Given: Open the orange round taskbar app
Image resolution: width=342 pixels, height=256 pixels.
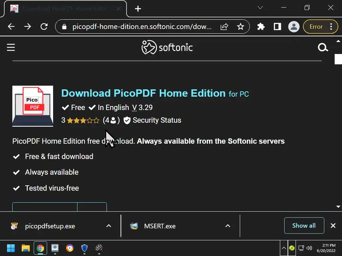Looking at the screenshot, I should click(70, 248).
